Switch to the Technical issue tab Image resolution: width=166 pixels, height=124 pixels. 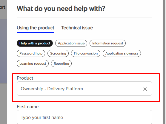(x=77, y=28)
